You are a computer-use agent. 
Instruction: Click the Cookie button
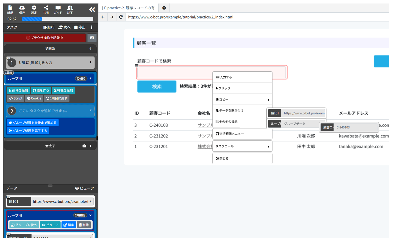34,98
